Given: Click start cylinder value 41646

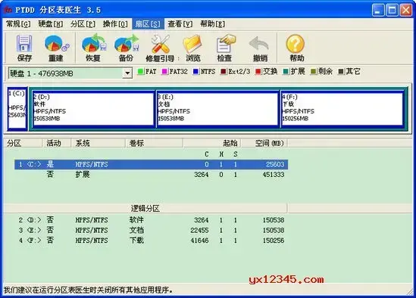Looking at the screenshot, I should click(x=199, y=241).
